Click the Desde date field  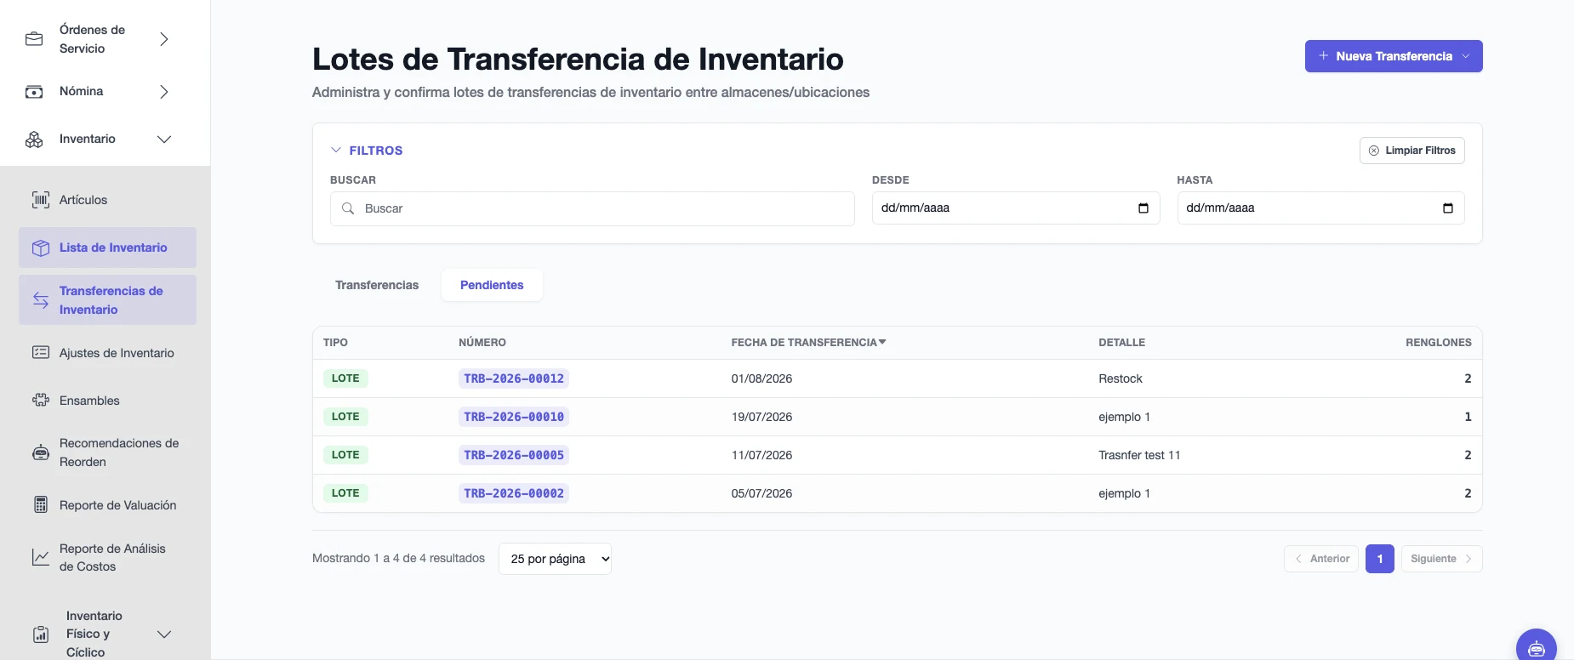point(1016,208)
